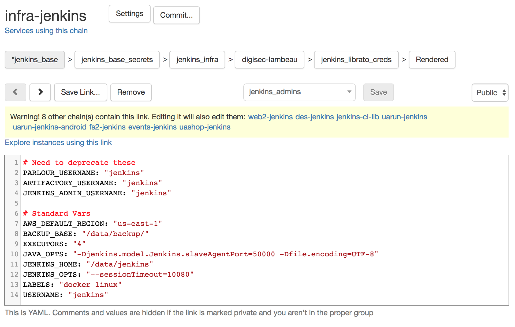This screenshot has height=327, width=515.
Task: Open the Public visibility selector
Action: [490, 93]
